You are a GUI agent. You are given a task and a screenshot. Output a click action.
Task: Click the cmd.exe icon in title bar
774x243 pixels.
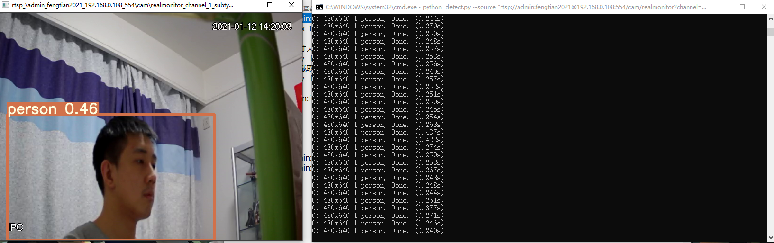319,7
